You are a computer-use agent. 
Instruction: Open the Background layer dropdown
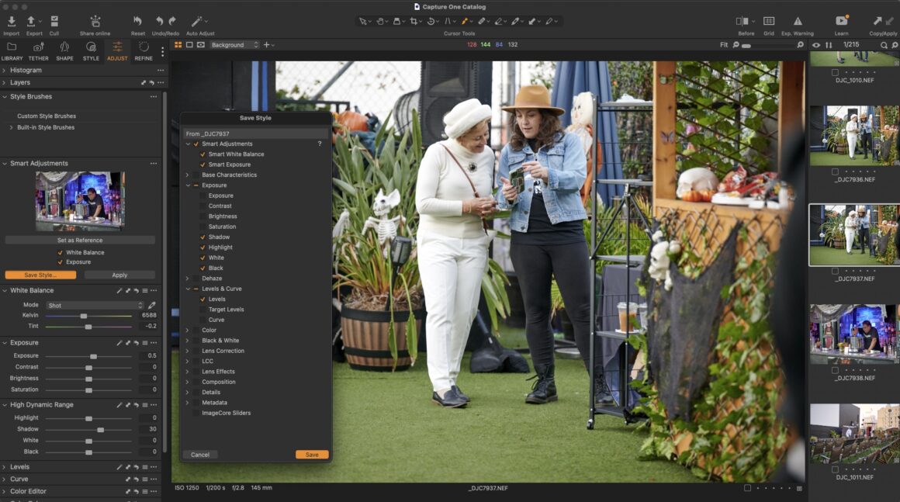tap(234, 45)
